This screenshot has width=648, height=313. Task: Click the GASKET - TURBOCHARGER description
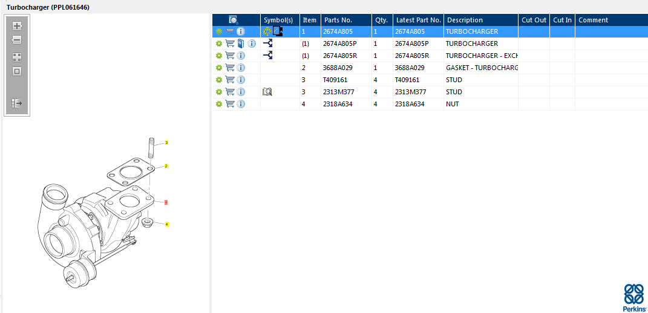click(481, 68)
